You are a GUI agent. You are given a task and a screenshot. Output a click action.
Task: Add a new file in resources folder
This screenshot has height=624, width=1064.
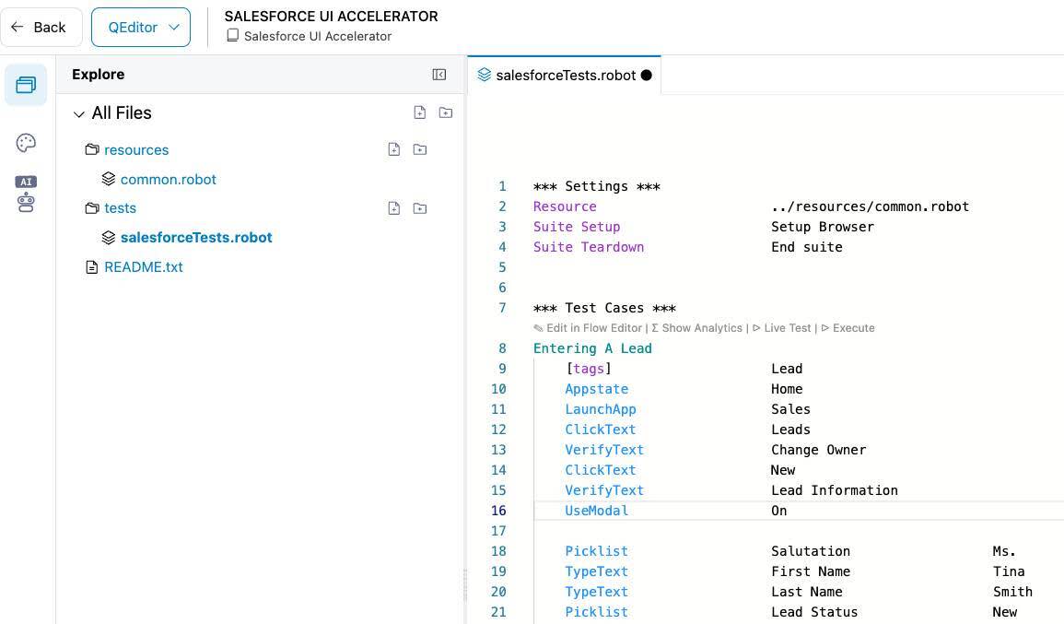tap(394, 149)
